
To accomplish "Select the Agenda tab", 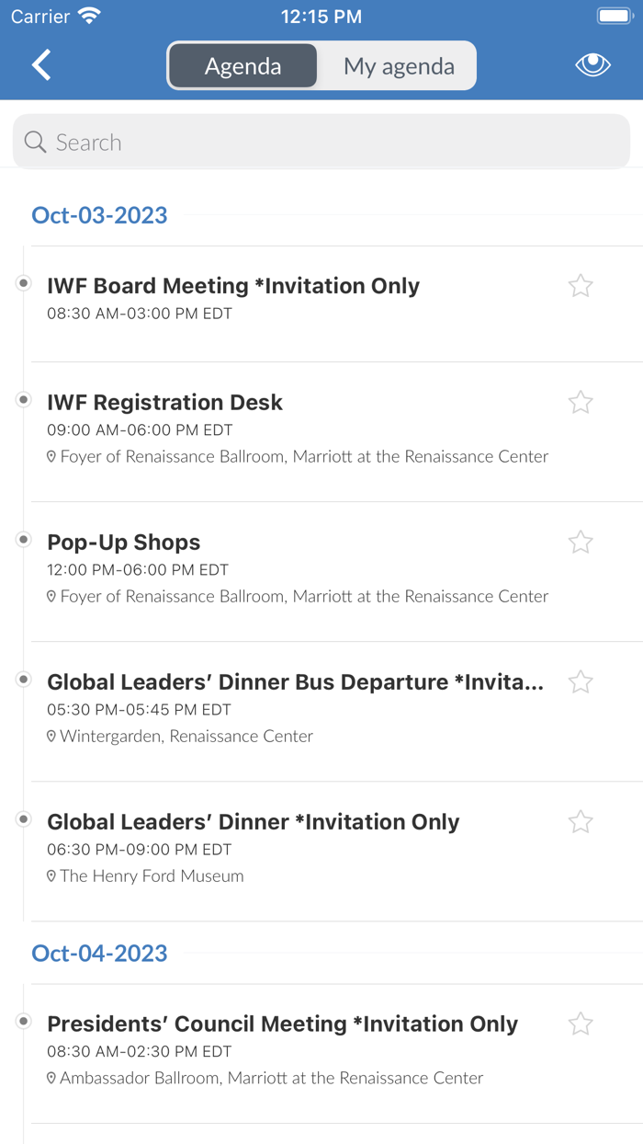I will pyautogui.click(x=243, y=65).
